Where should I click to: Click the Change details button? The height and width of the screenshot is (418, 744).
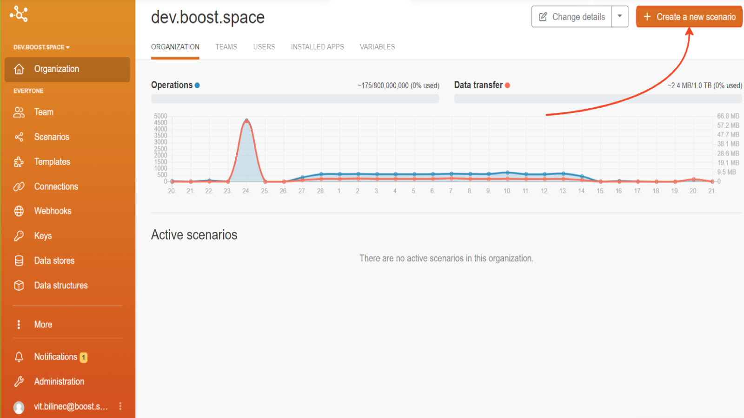click(x=571, y=16)
